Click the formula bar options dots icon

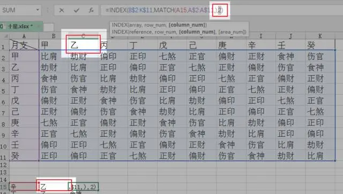coord(48,10)
